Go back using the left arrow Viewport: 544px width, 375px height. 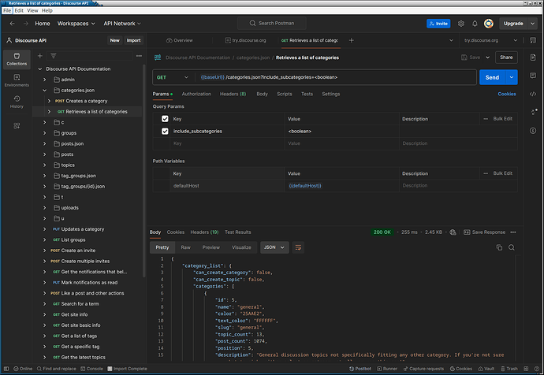(12, 24)
